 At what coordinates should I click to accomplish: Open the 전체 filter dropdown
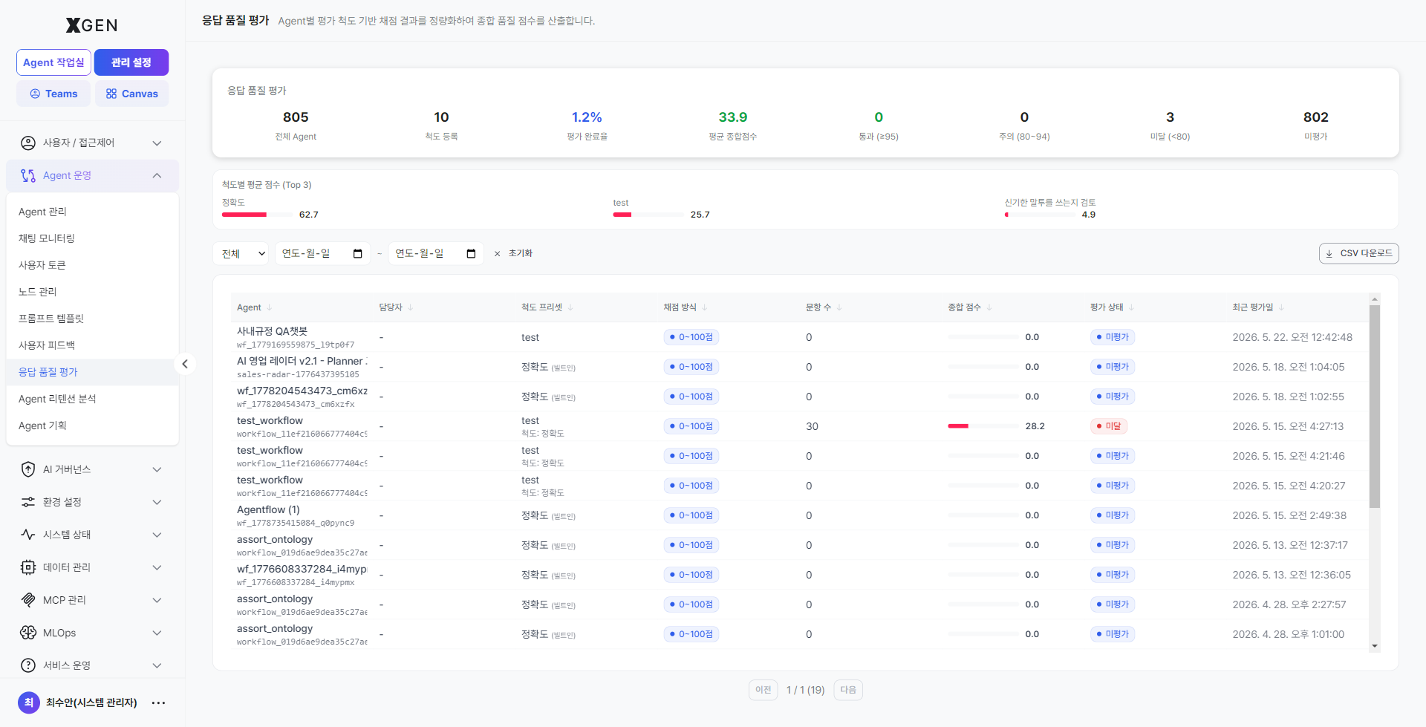[x=241, y=253]
